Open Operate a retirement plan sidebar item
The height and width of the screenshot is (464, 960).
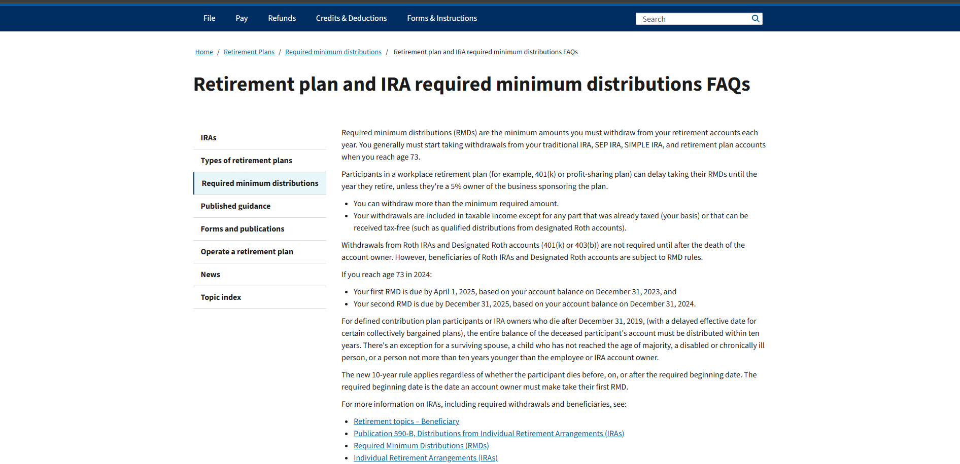click(x=247, y=252)
